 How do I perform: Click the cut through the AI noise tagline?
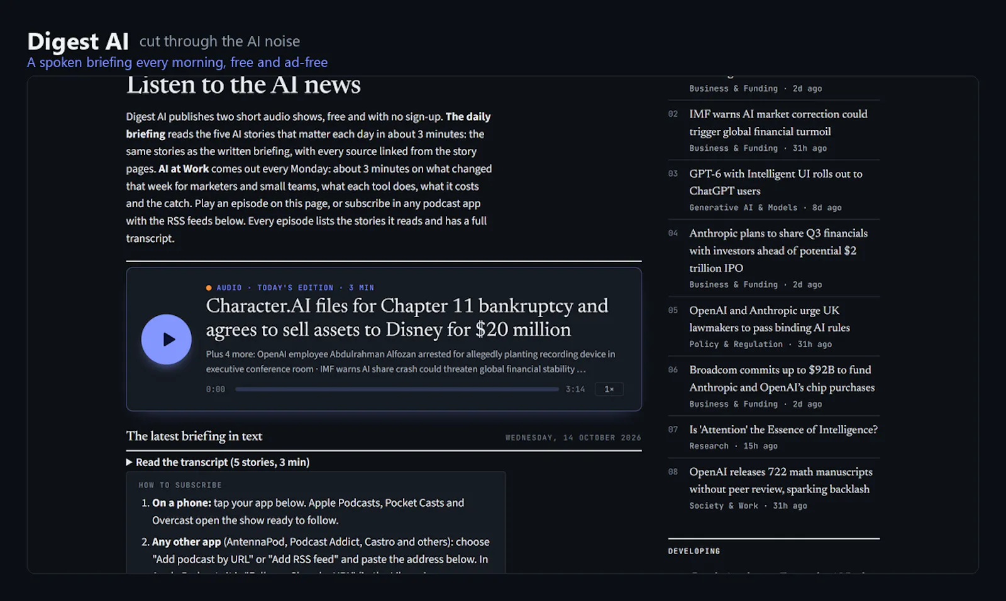(219, 42)
